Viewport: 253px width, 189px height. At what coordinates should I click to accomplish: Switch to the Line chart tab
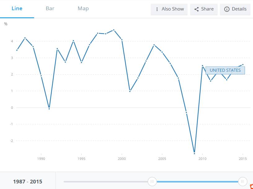[x=17, y=8]
